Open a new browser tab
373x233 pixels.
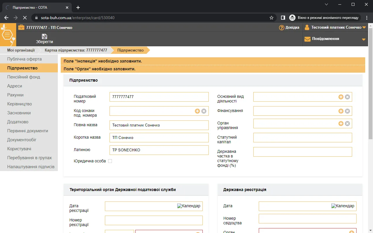pyautogui.click(x=78, y=8)
